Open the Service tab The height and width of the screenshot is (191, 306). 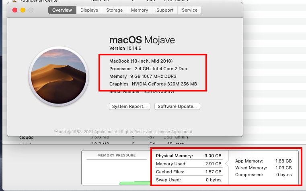point(189,10)
